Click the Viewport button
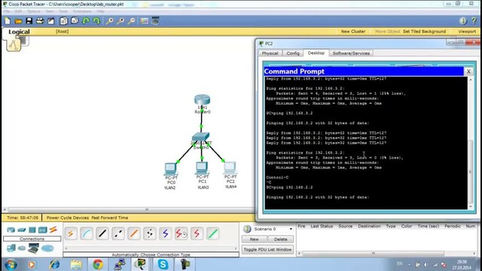The height and width of the screenshot is (271, 482). tap(467, 32)
